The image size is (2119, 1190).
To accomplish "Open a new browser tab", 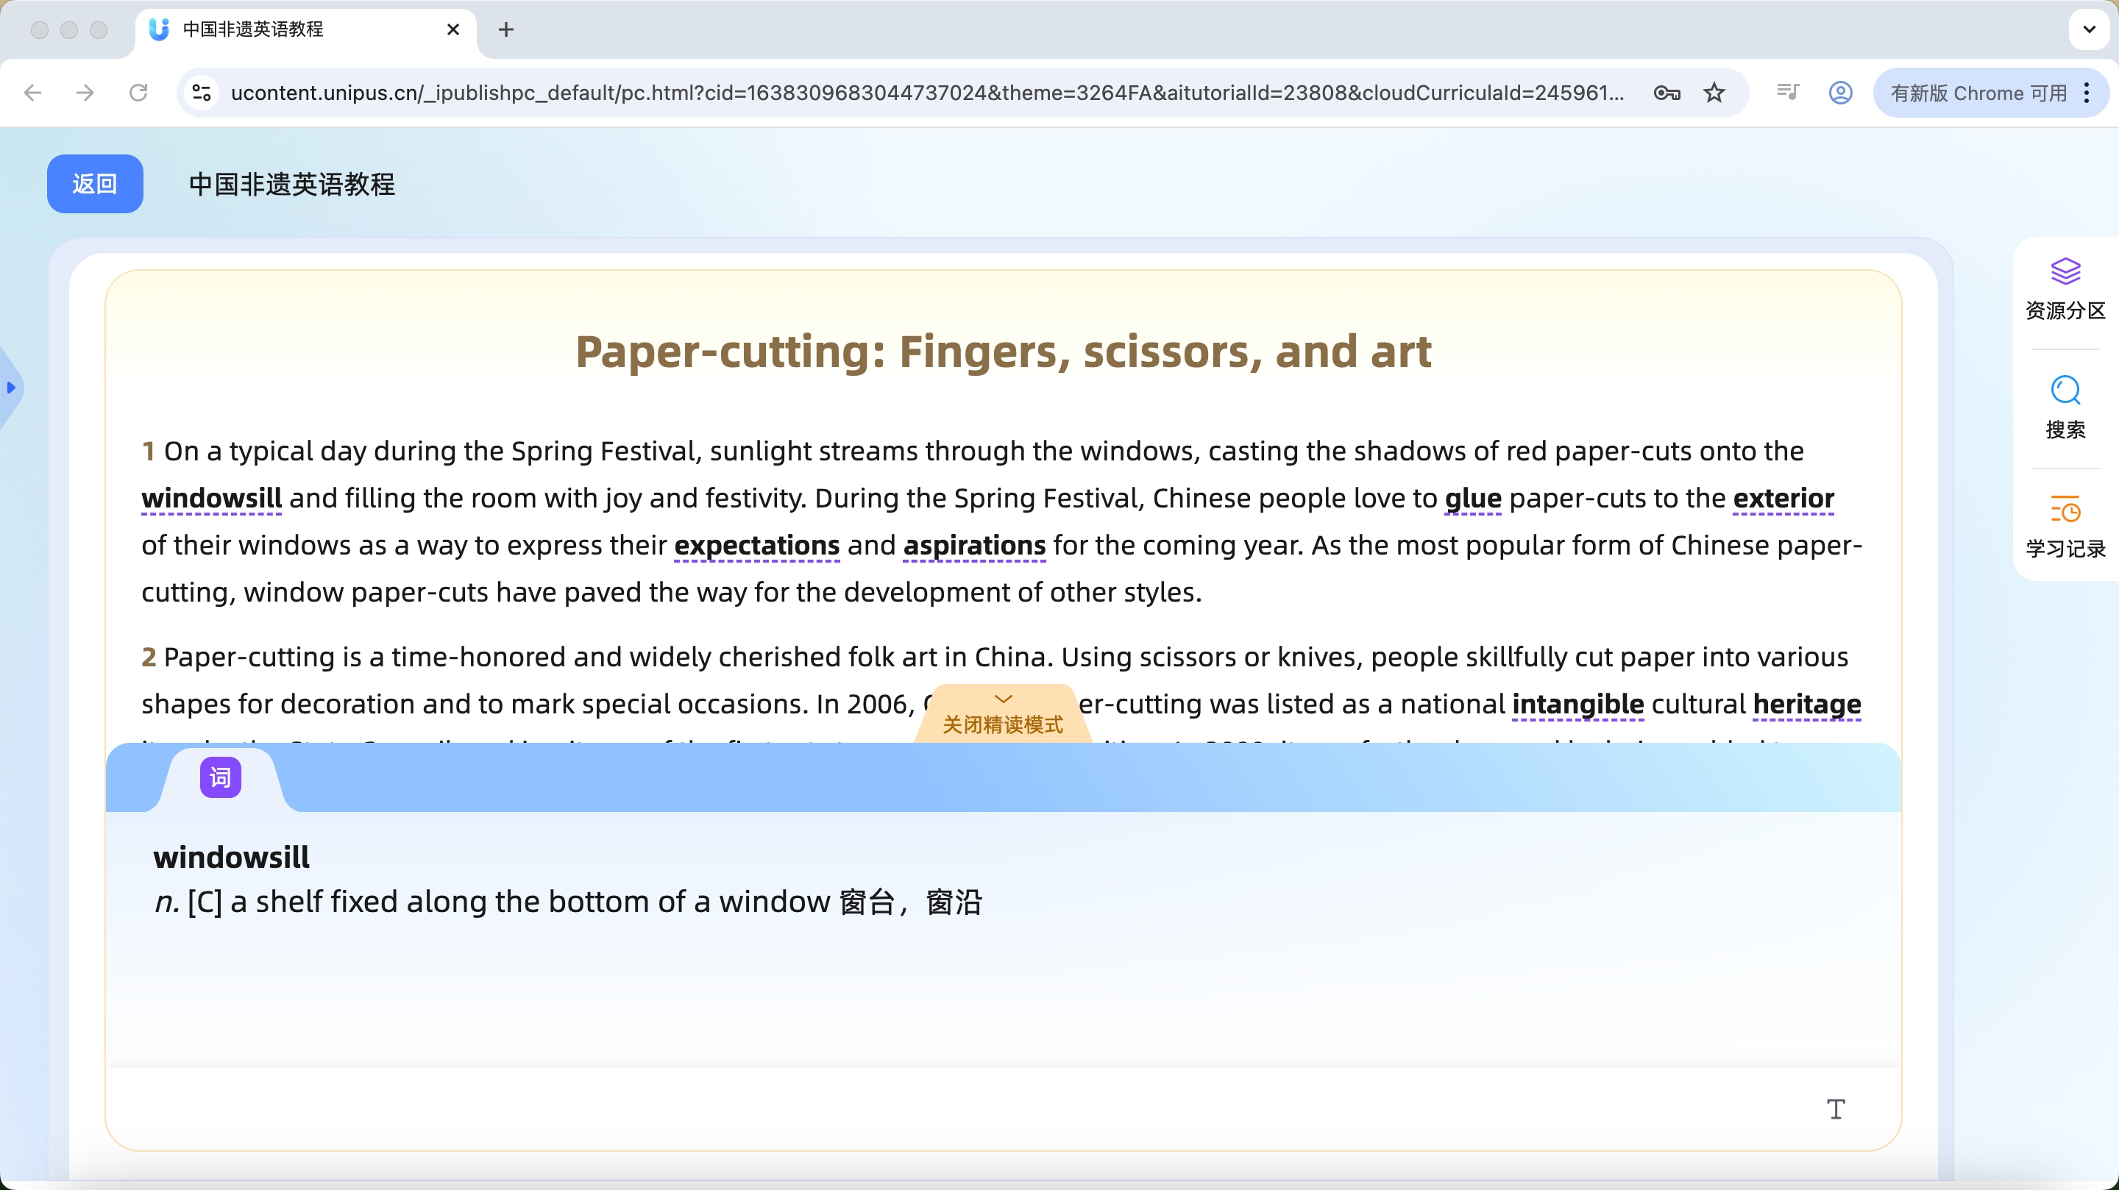I will pyautogui.click(x=506, y=29).
